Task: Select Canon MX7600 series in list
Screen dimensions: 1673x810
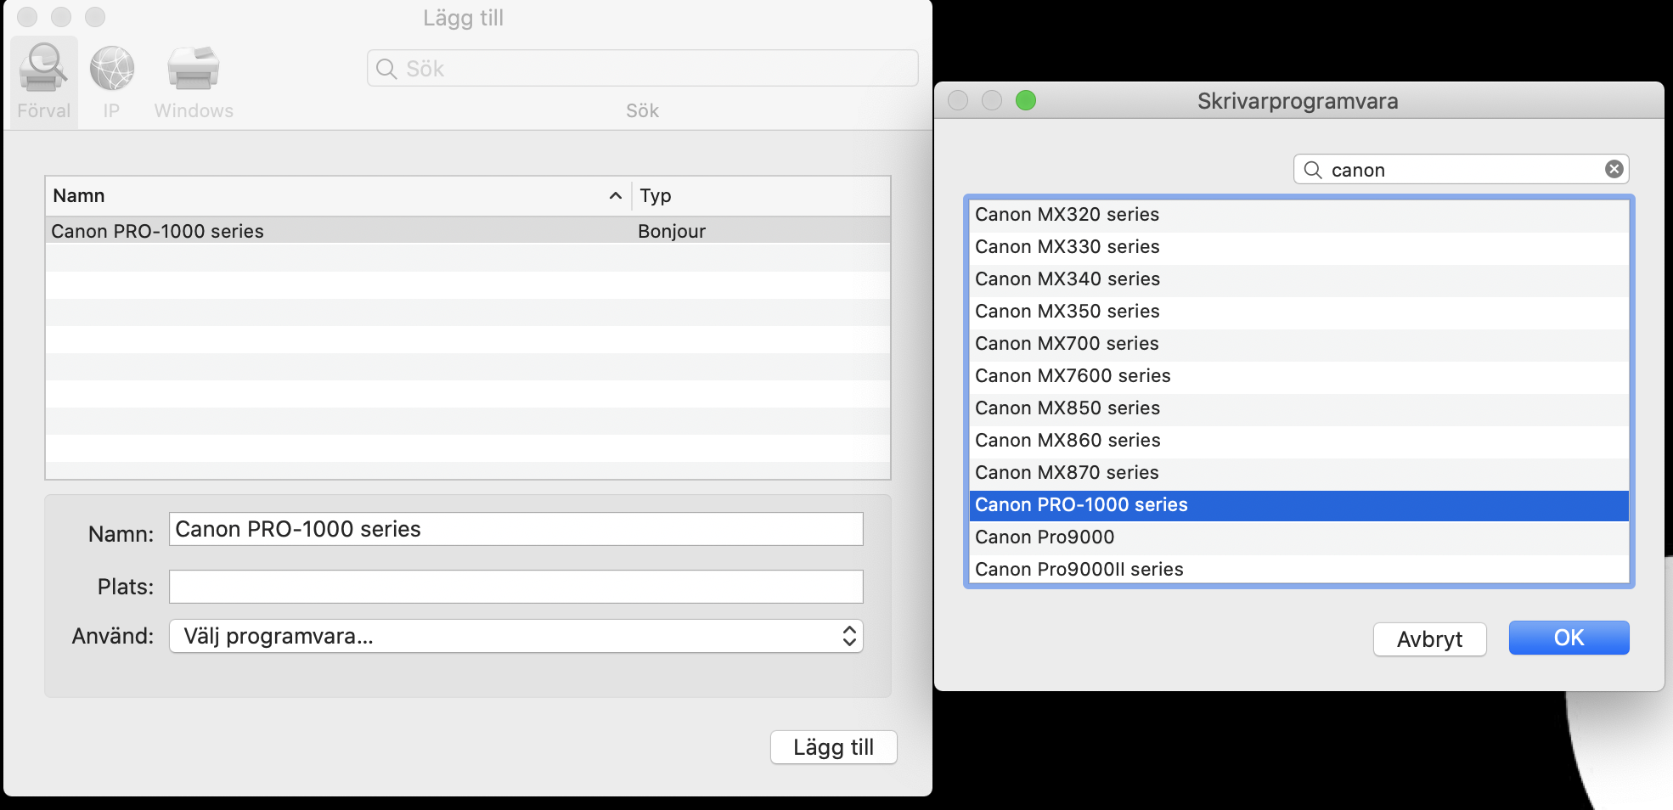Action: (x=1073, y=376)
